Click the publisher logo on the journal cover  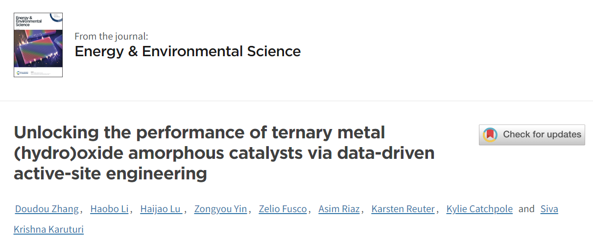[x=21, y=73]
